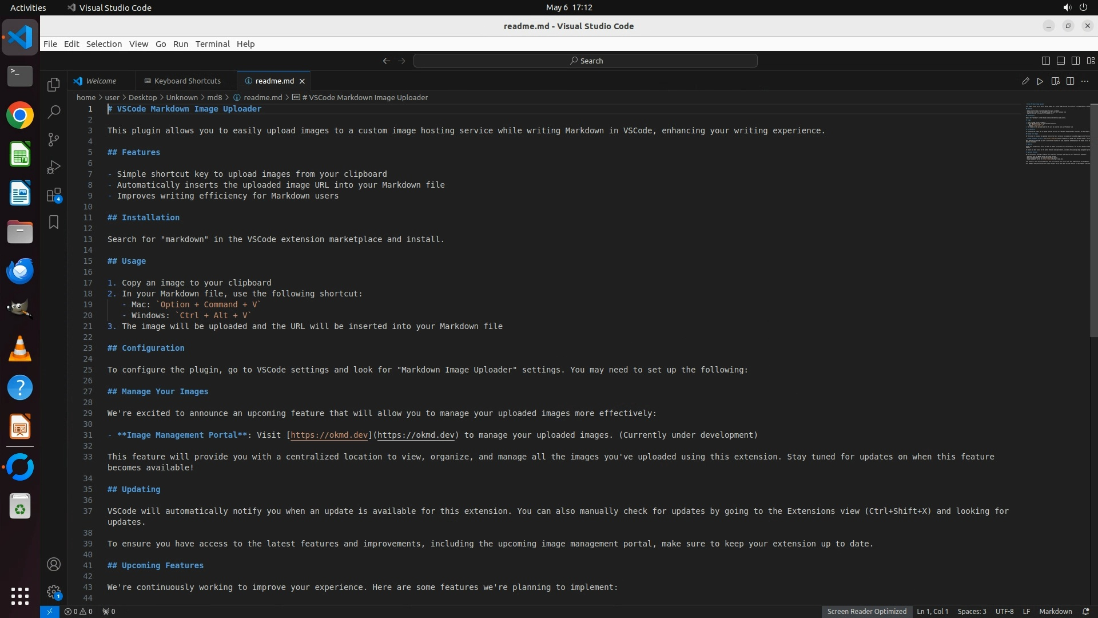Click the Spaces: 3 indentation setting
The width and height of the screenshot is (1098, 618).
click(x=972, y=611)
